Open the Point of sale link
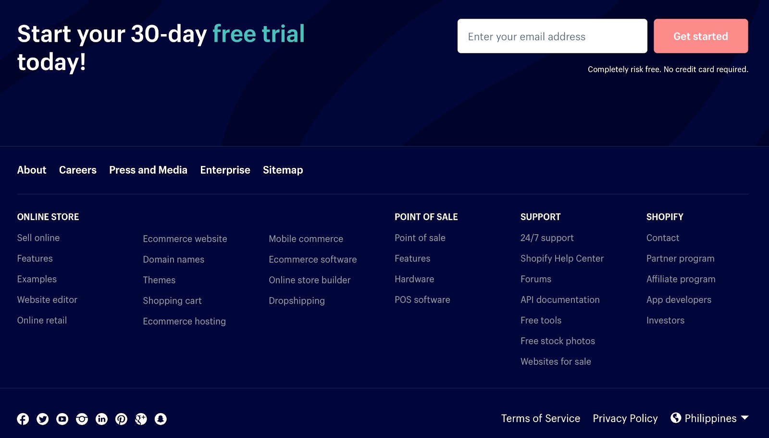769x438 pixels. click(420, 238)
